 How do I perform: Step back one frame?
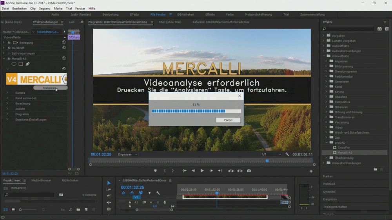tap(193, 171)
